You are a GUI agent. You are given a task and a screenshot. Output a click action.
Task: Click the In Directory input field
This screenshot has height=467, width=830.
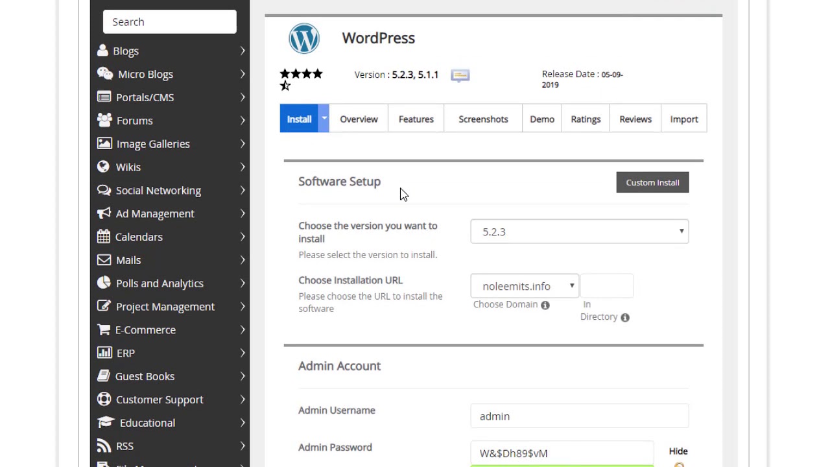click(607, 286)
